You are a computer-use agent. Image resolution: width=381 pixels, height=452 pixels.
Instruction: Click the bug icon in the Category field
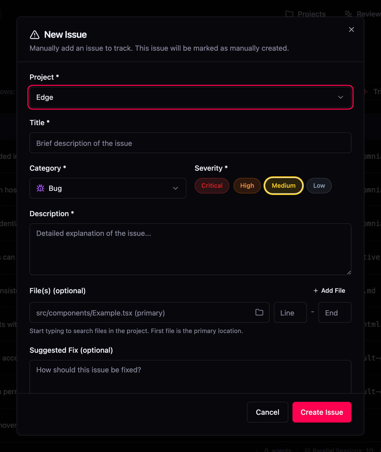[x=41, y=188]
